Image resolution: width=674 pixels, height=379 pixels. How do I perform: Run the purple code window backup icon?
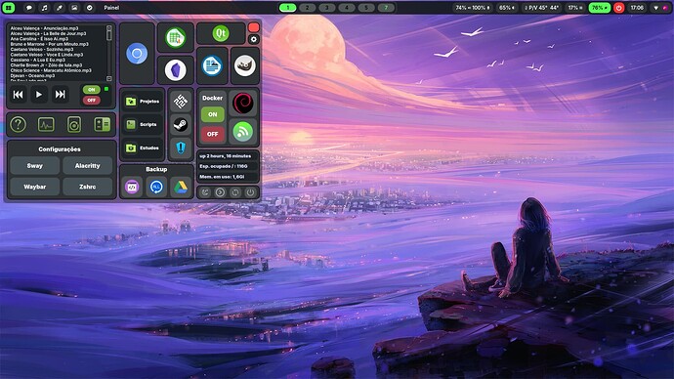(x=132, y=187)
